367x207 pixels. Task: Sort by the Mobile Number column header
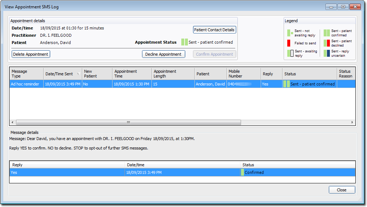pos(243,74)
